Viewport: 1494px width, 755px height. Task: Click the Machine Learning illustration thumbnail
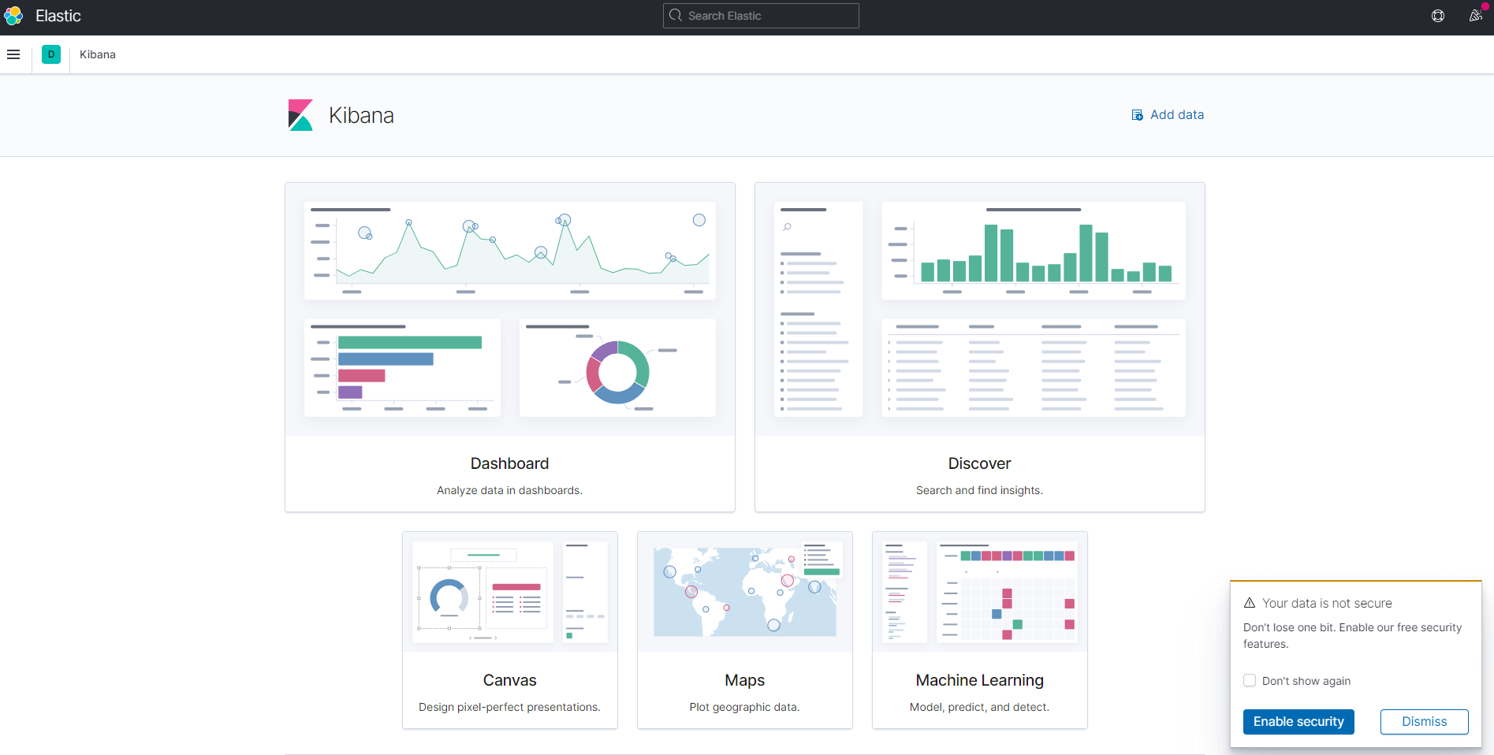[980, 592]
